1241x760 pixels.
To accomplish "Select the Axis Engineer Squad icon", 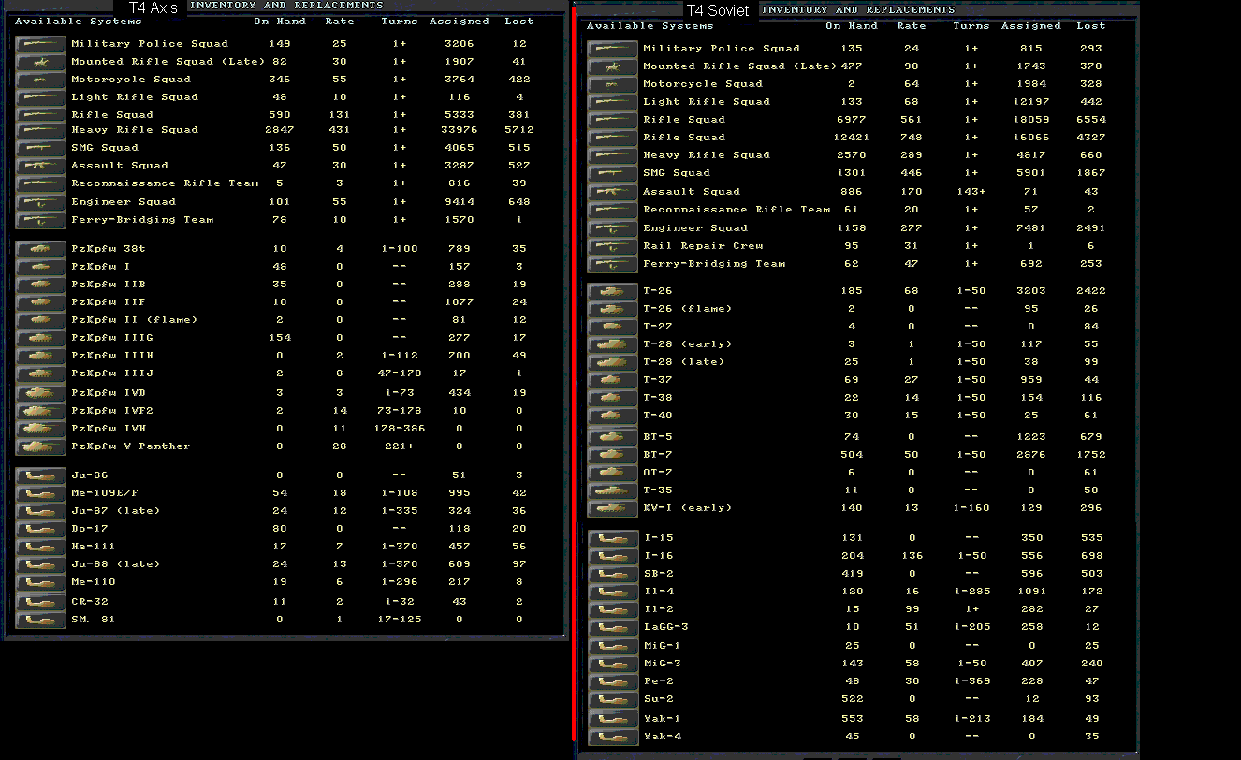I will click(x=41, y=202).
